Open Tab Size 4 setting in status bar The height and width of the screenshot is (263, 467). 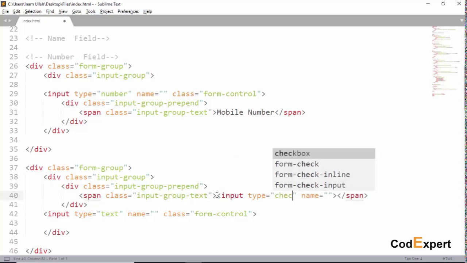[413, 259]
